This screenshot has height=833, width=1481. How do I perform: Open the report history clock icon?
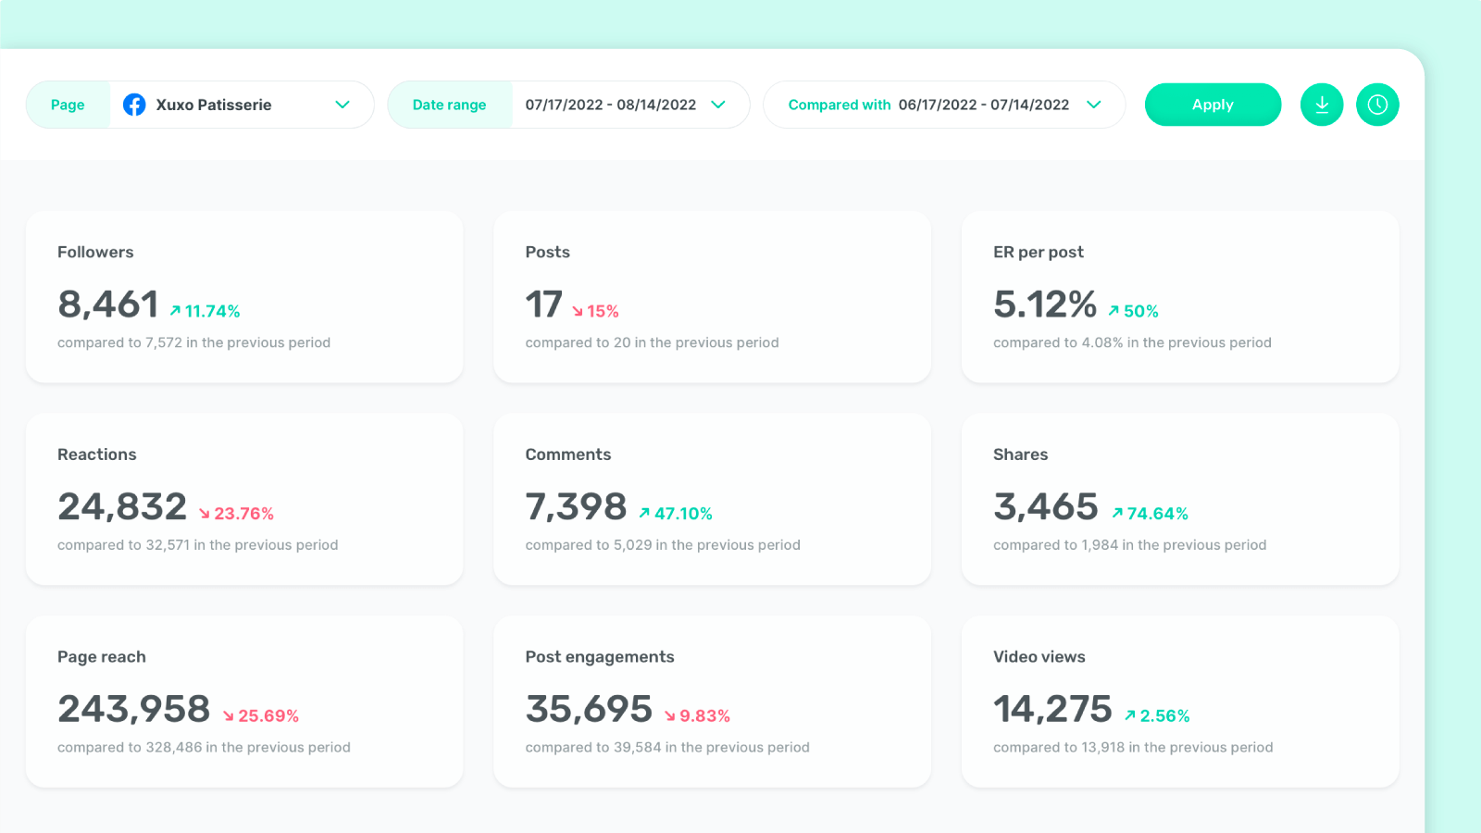pos(1377,105)
